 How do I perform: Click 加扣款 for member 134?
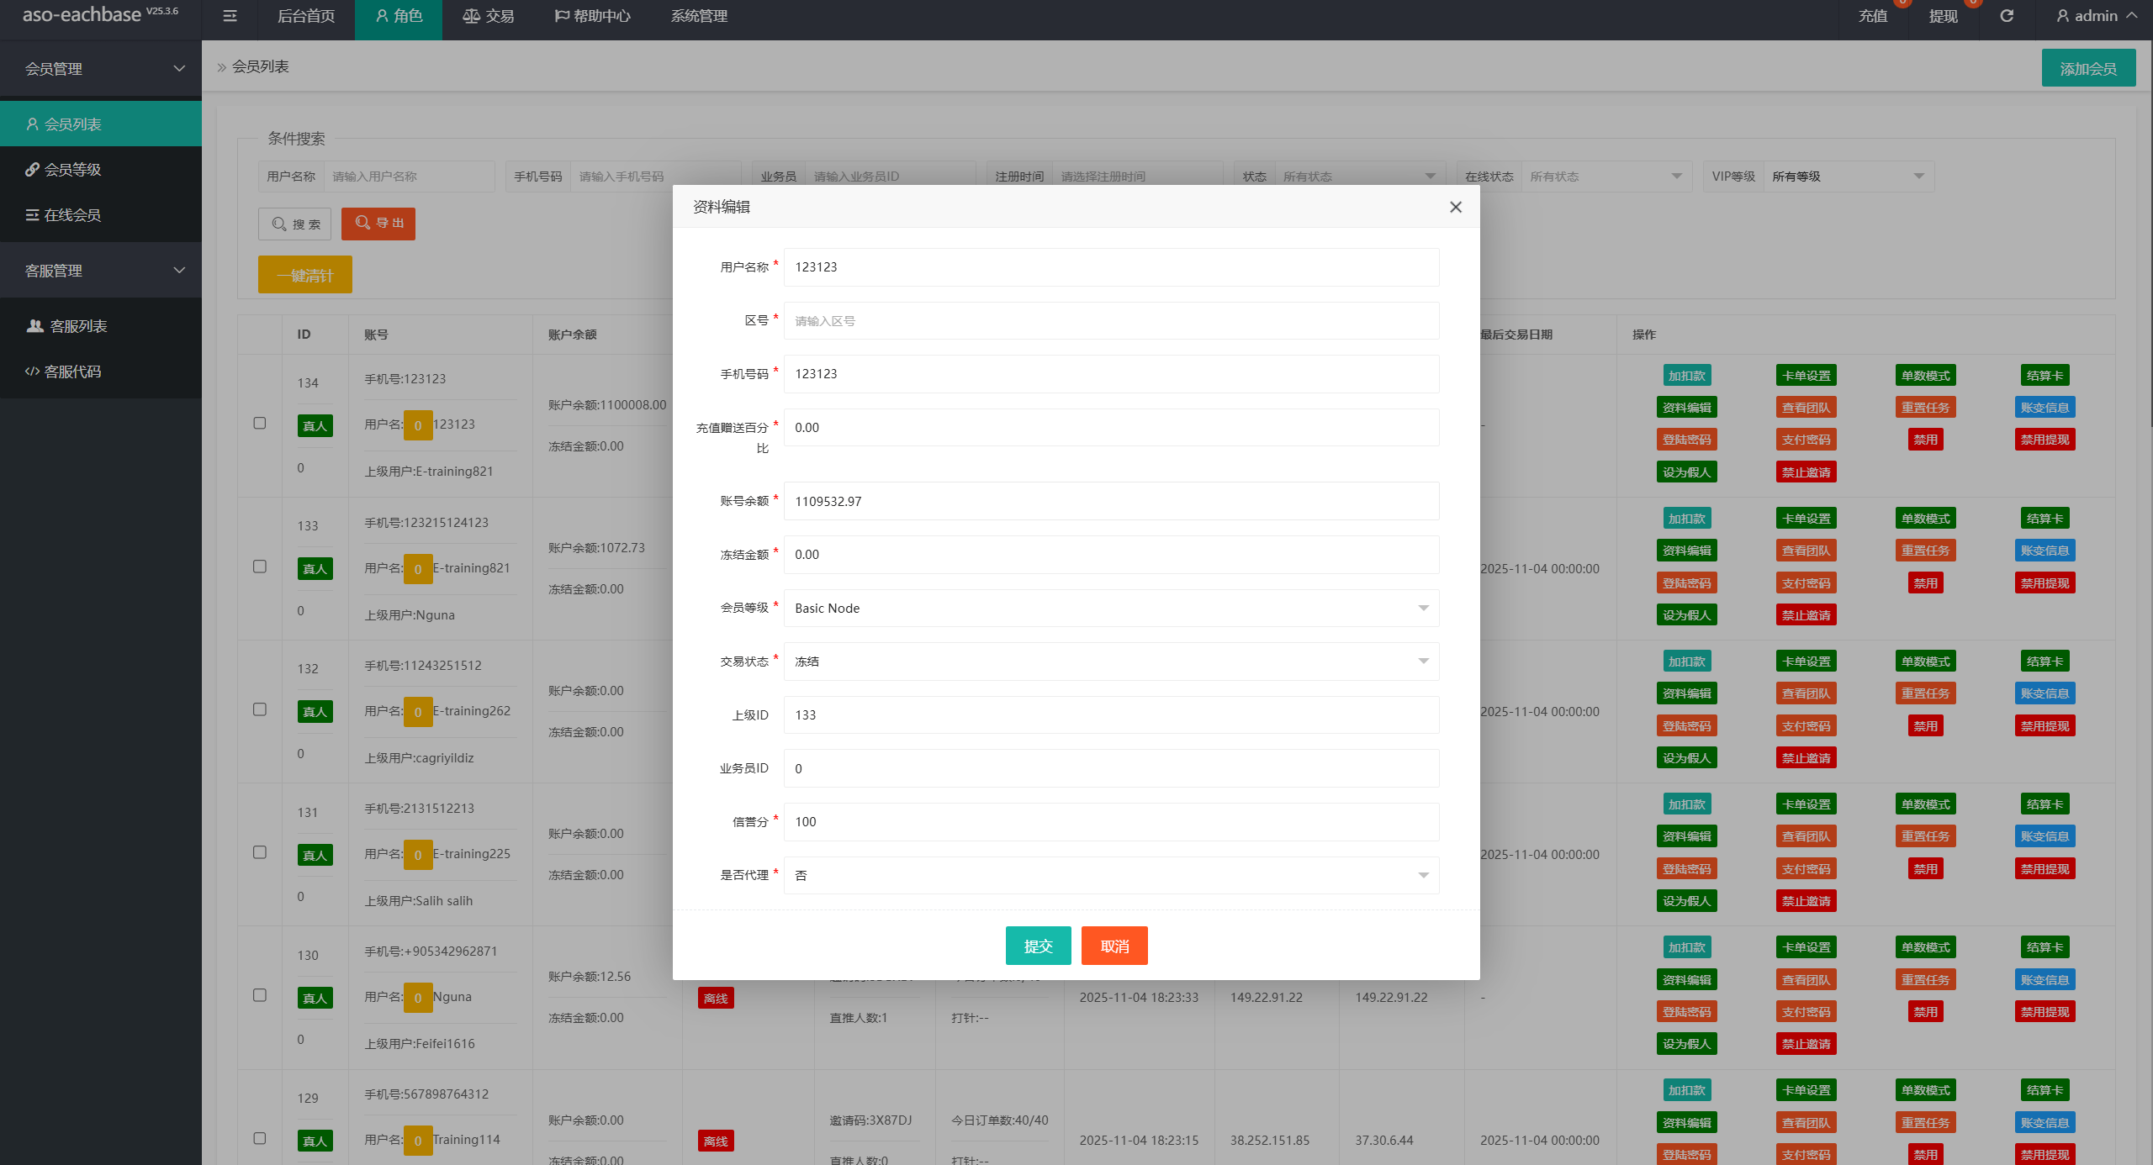[1686, 376]
